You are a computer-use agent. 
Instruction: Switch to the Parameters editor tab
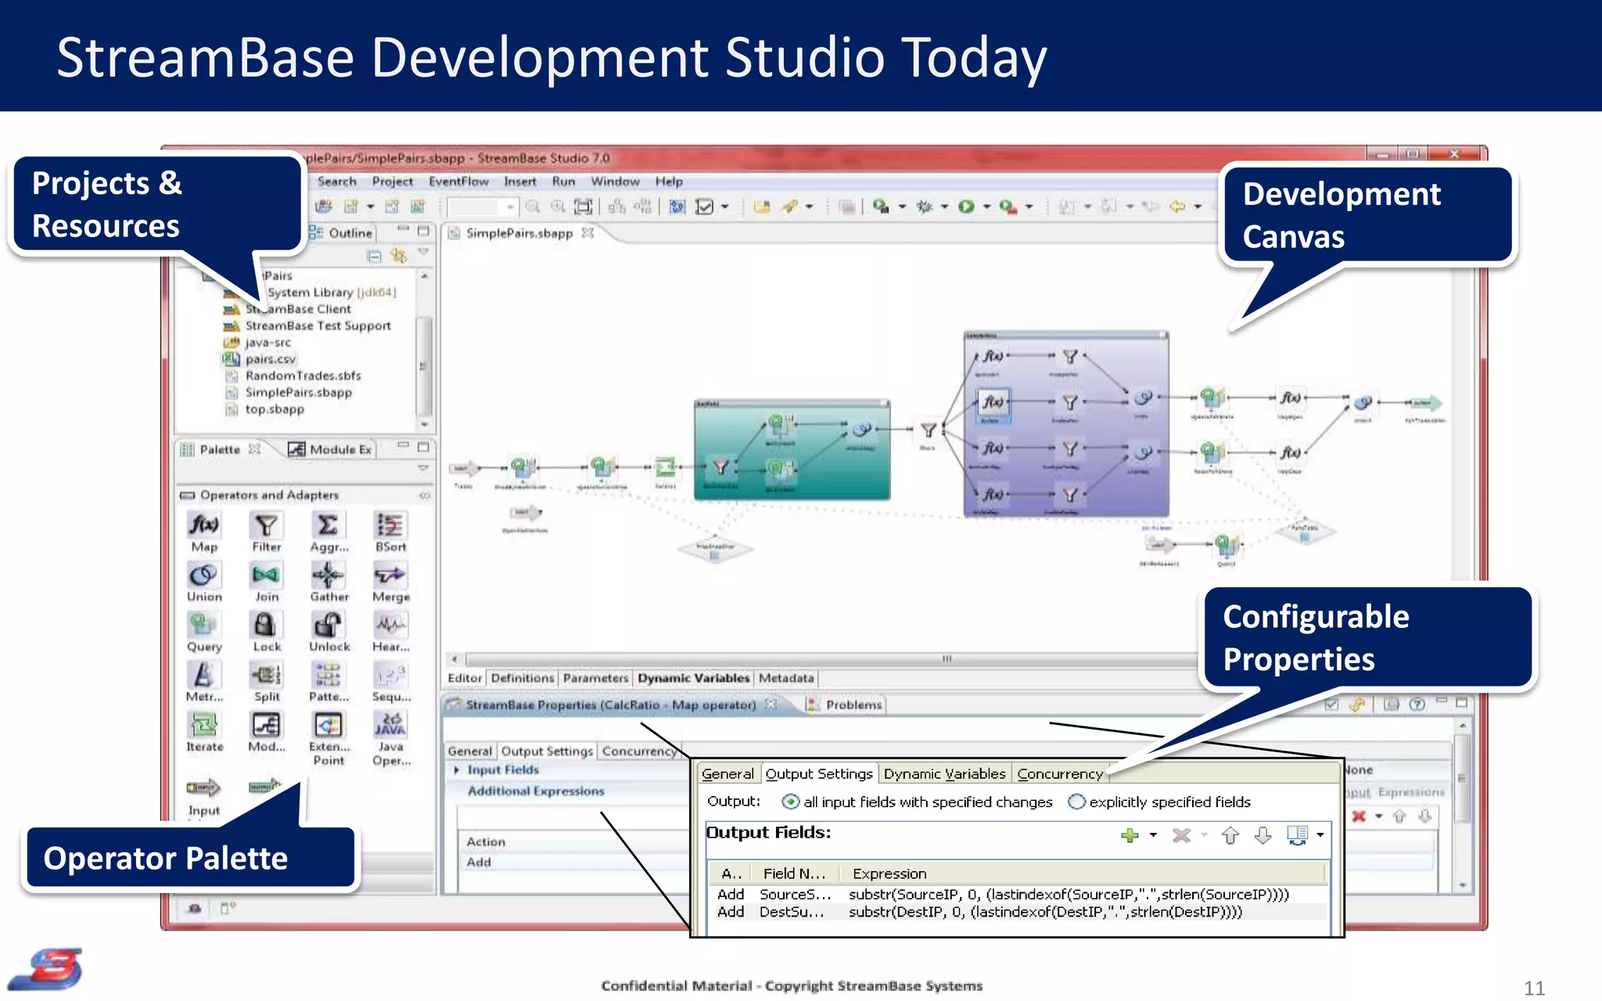tap(595, 678)
